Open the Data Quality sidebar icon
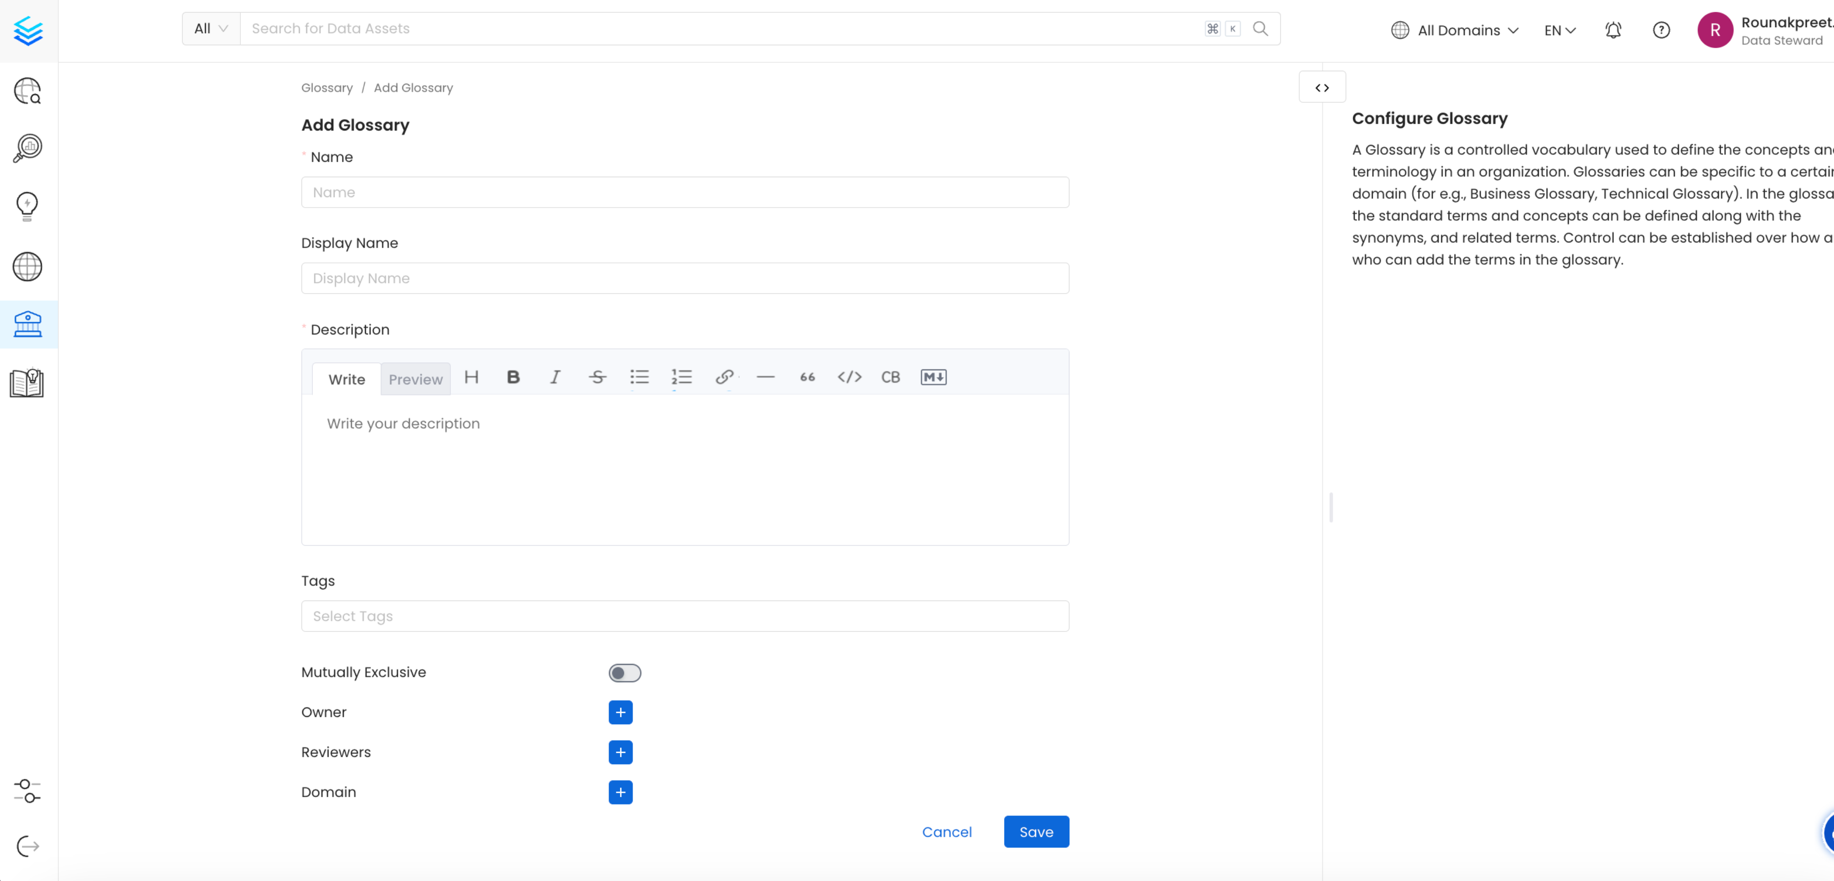The image size is (1834, 881). point(28,148)
